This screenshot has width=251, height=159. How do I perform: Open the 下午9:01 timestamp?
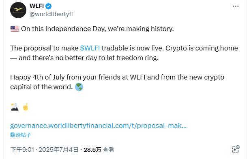[x=22, y=150]
